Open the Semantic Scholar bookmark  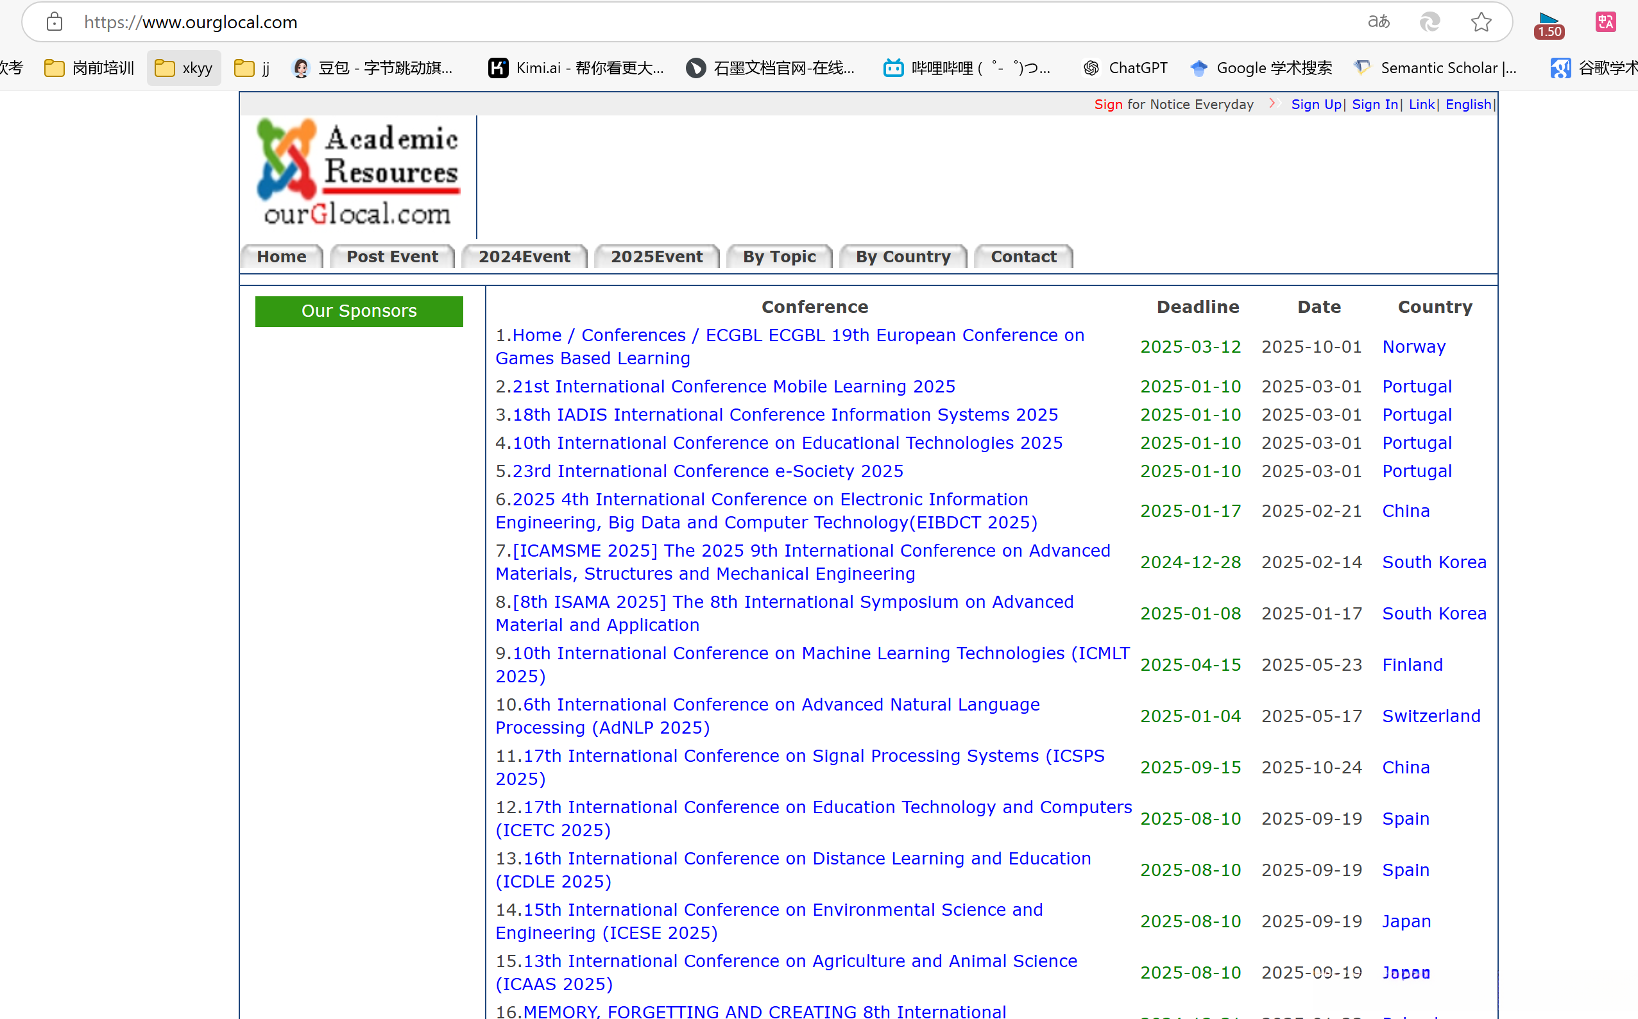(x=1436, y=68)
